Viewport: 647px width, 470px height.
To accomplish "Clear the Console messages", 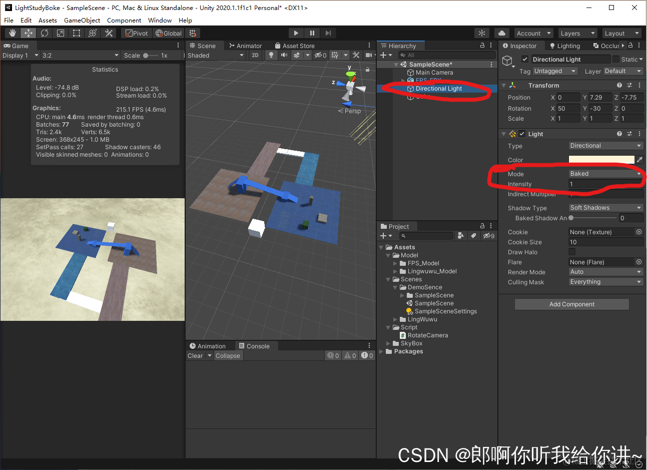I will [195, 355].
